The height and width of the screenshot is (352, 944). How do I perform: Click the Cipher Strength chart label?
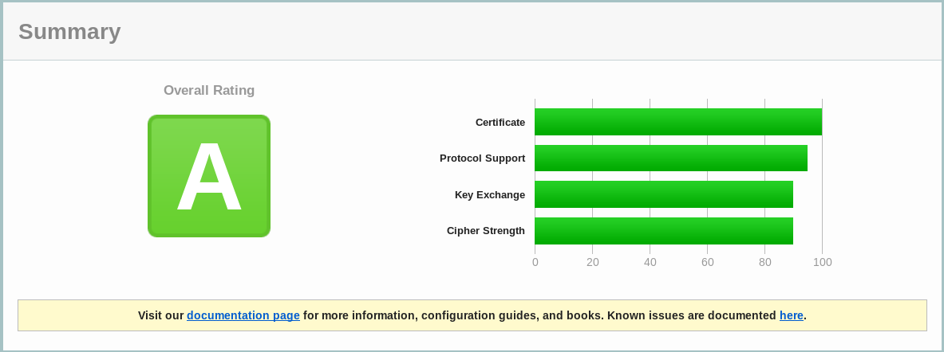(x=486, y=231)
